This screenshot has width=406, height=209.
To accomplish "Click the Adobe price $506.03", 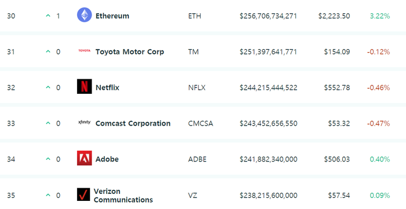I will [x=337, y=159].
